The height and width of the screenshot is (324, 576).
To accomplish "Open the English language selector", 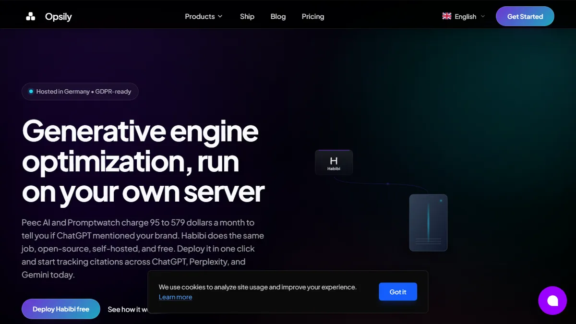I will pyautogui.click(x=464, y=16).
